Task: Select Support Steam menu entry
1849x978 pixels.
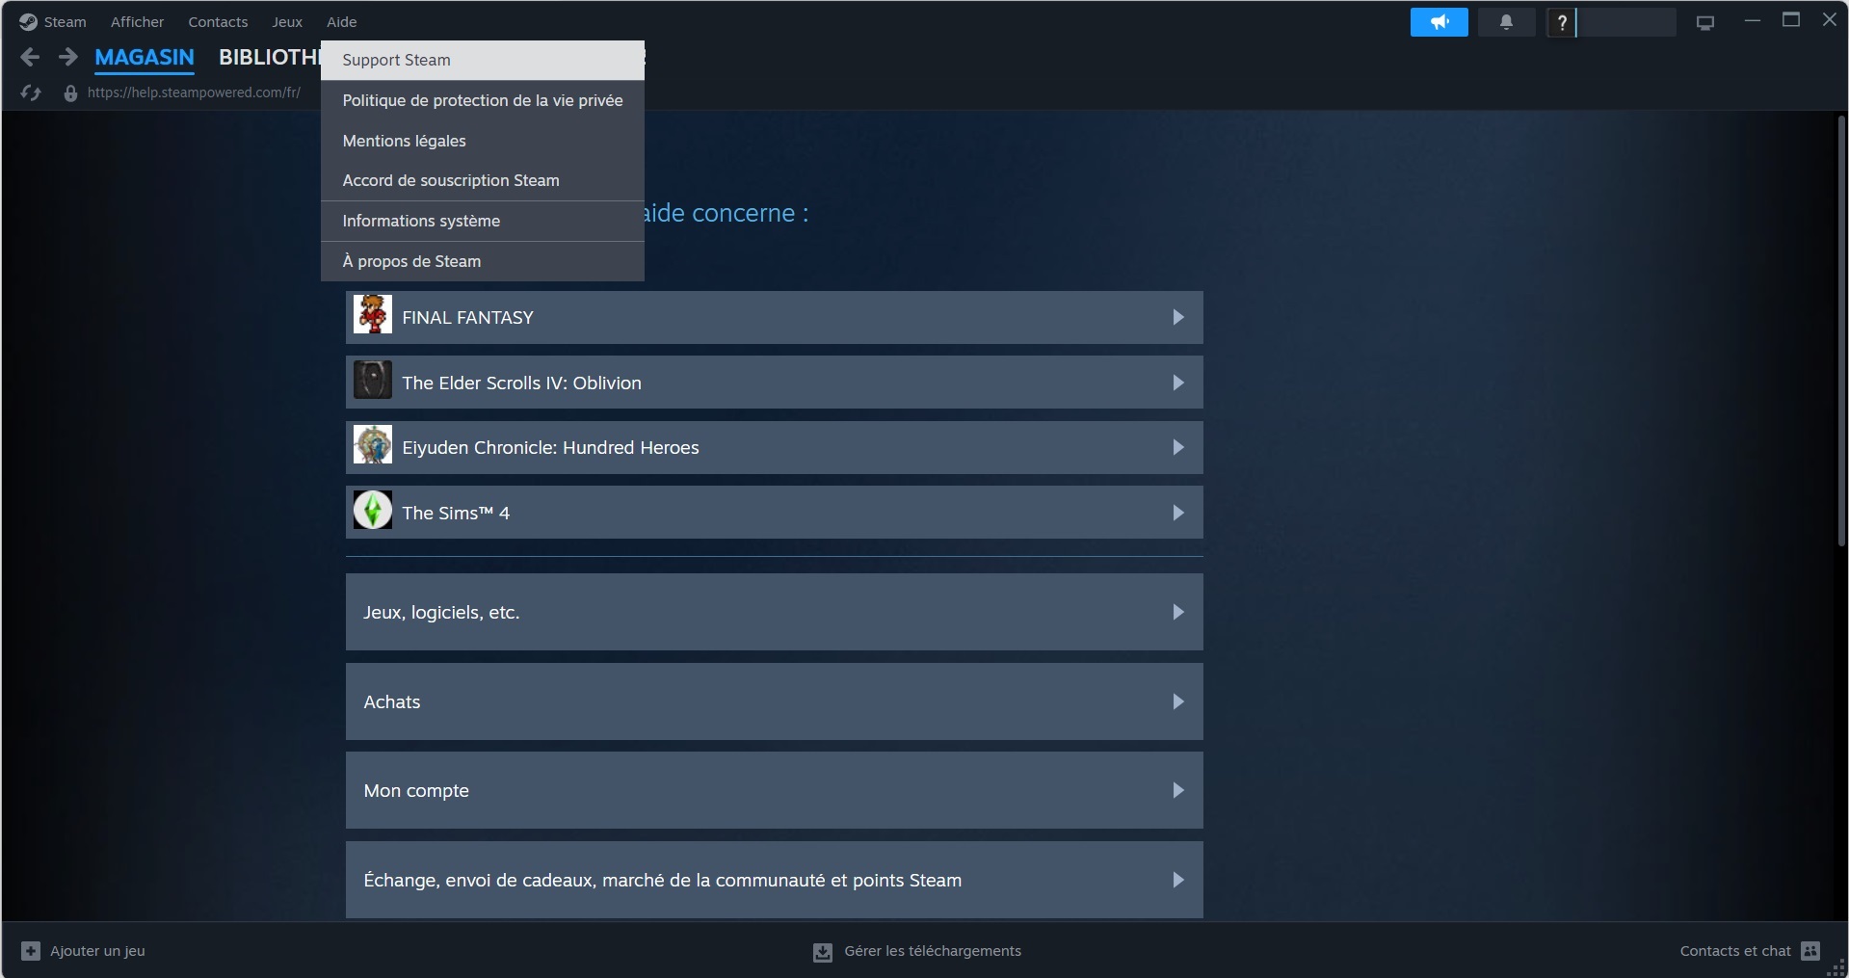Action: (483, 60)
